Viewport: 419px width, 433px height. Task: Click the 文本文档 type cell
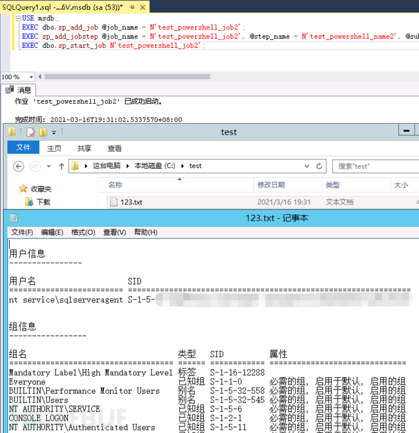(339, 202)
